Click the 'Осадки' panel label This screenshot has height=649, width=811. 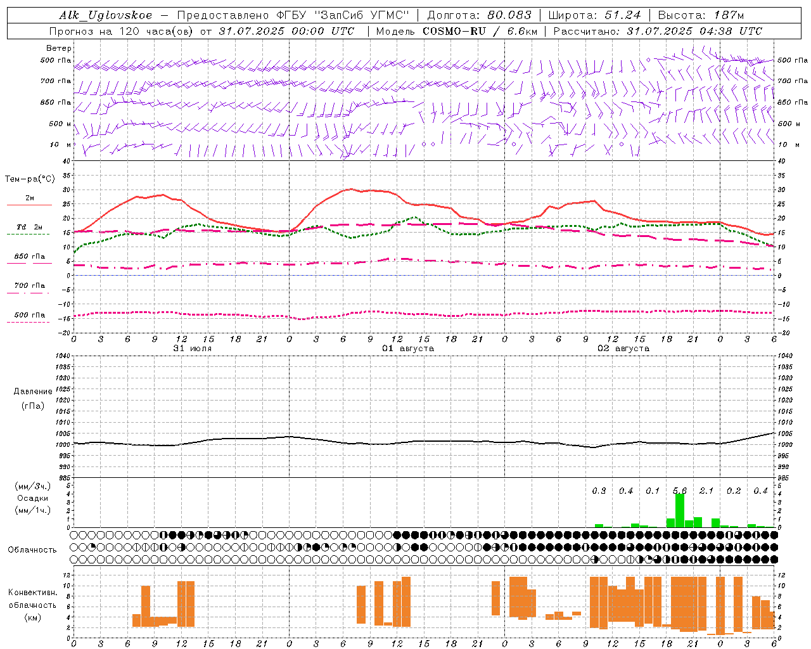[33, 498]
